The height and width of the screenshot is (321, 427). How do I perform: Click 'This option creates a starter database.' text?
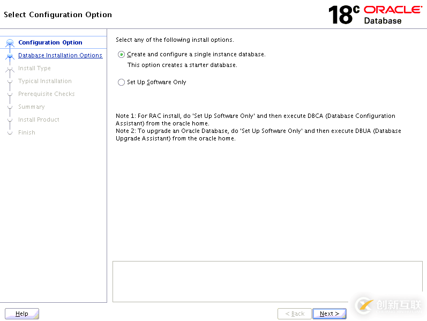(182, 65)
